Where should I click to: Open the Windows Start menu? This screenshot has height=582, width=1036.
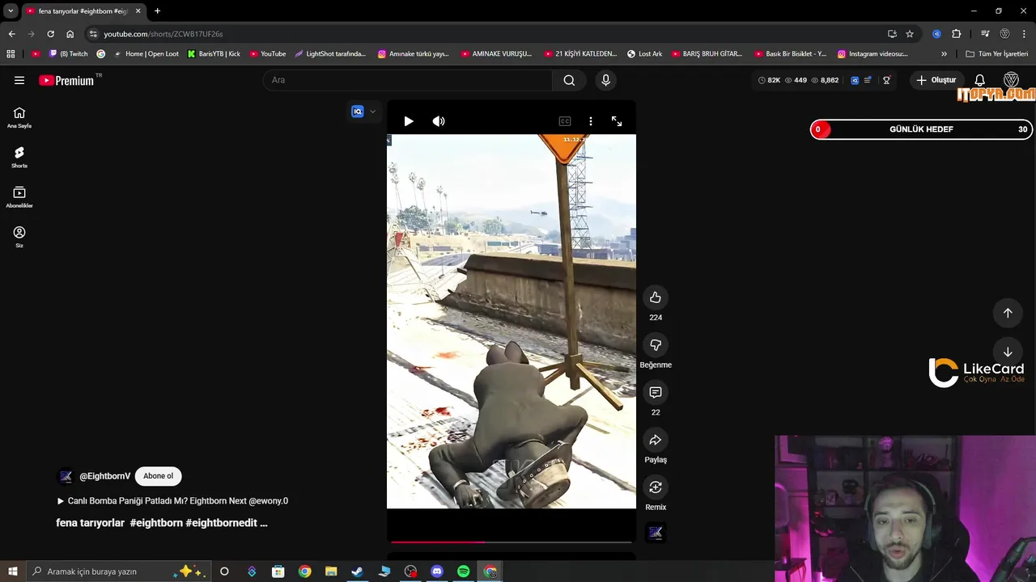click(x=13, y=571)
